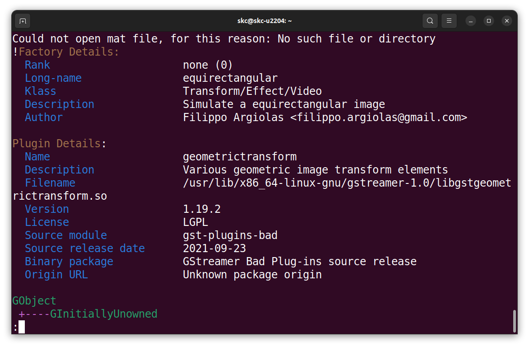Minimize the terminal window
This screenshot has width=529, height=347.
coord(471,21)
